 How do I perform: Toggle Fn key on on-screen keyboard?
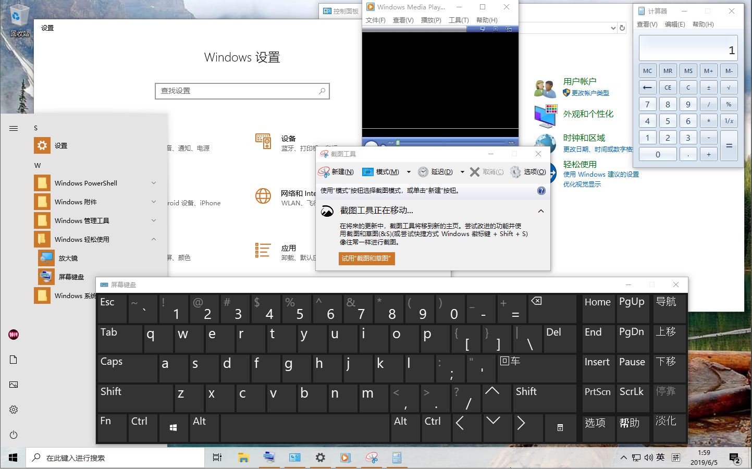tap(112, 428)
